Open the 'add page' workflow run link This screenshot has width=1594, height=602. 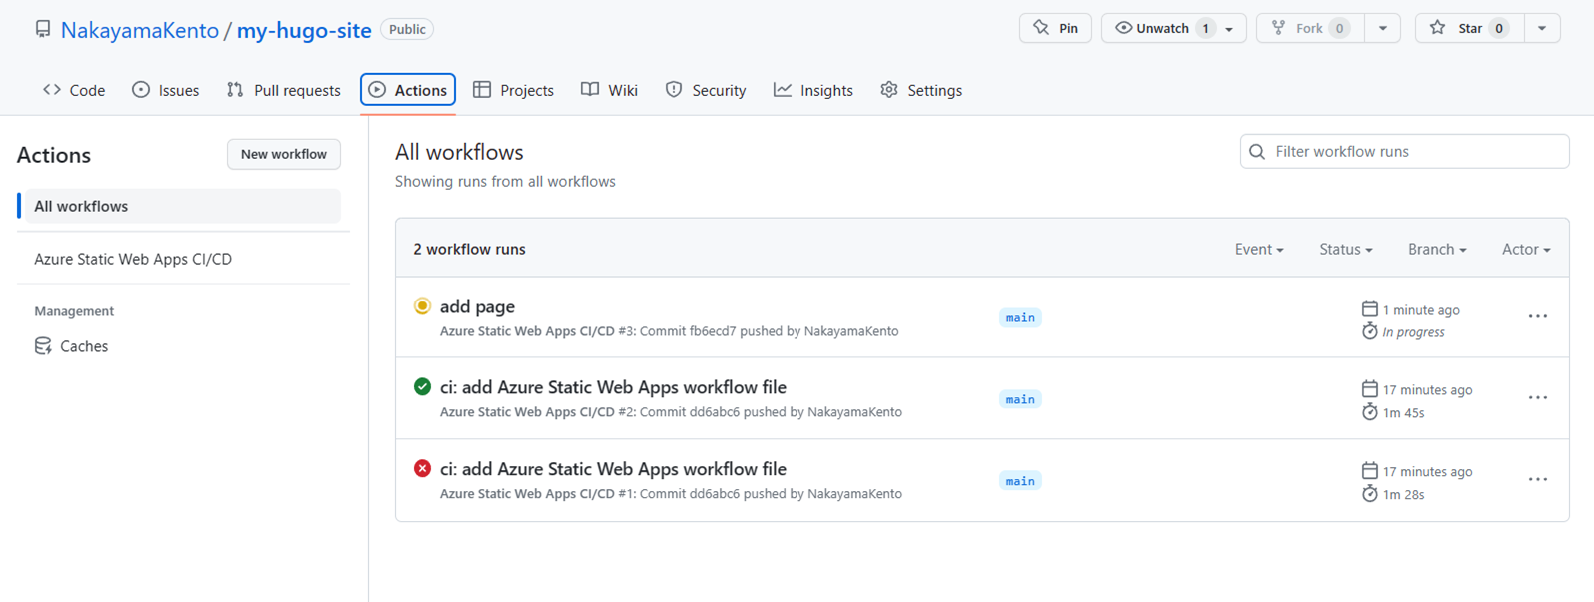point(477,307)
